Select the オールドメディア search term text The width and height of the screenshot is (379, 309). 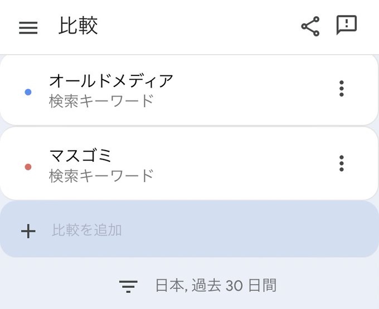tap(111, 81)
